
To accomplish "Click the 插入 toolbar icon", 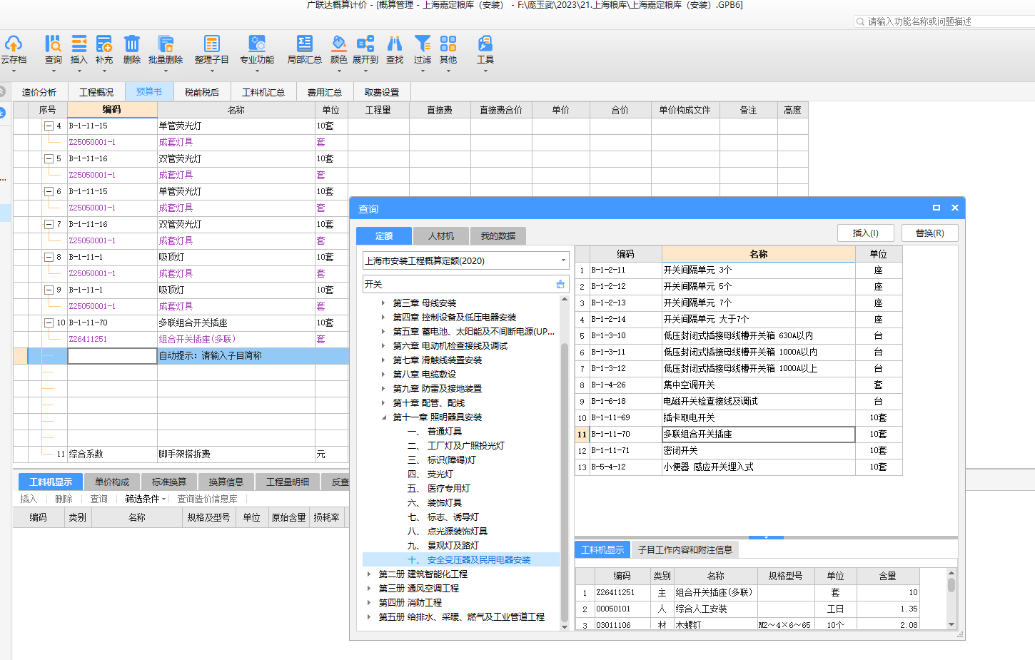I will pos(79,50).
